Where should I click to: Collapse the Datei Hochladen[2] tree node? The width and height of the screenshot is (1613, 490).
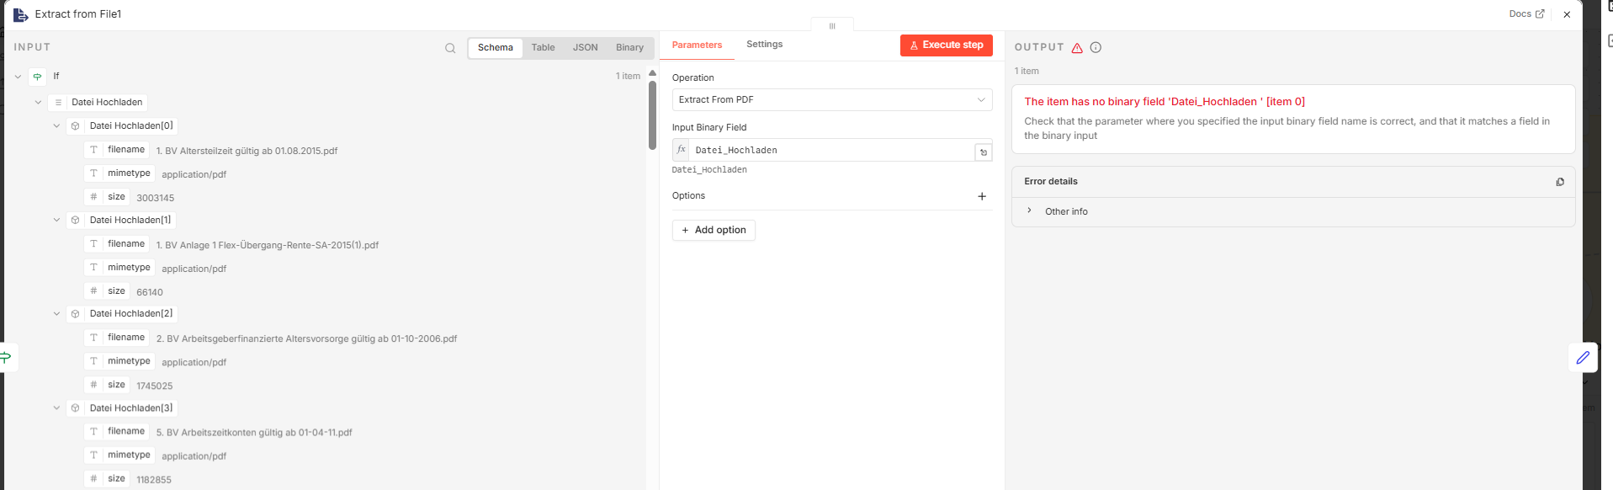tap(56, 314)
